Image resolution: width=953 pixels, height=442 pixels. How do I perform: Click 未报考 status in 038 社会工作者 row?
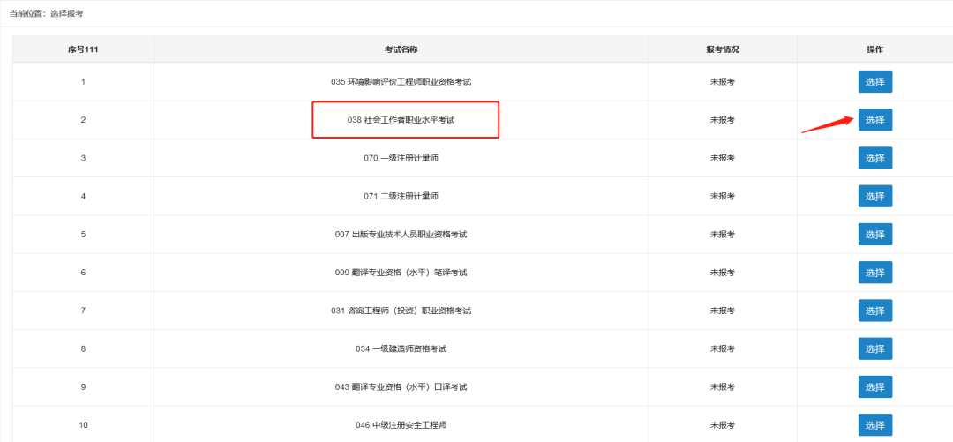723,120
